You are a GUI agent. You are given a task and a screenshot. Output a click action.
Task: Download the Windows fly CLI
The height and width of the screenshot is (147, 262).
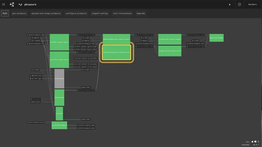(255, 142)
